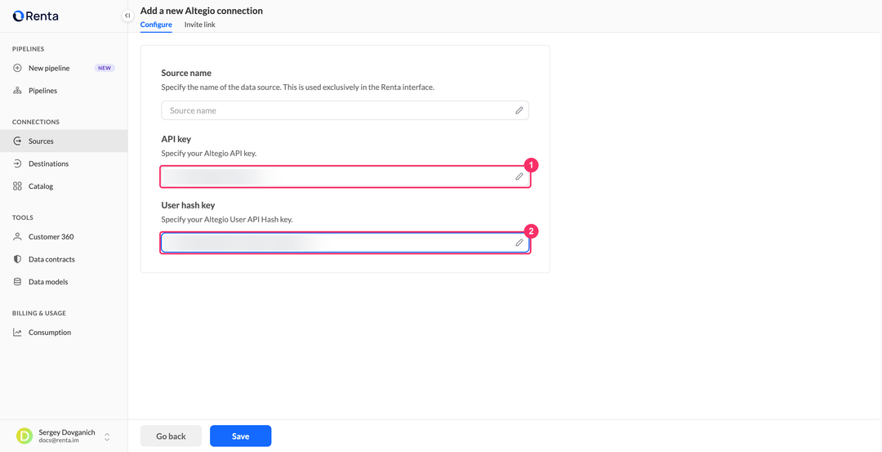The width and height of the screenshot is (882, 452).
Task: Click the green user avatar
Action: 24,436
